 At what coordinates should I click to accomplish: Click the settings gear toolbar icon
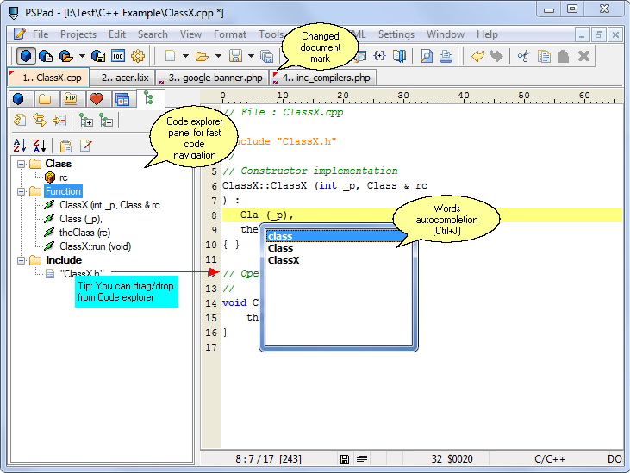pos(138,57)
